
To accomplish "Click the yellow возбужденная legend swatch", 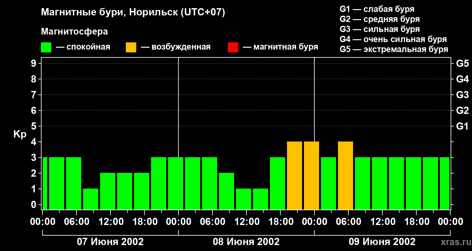I will (131, 47).
